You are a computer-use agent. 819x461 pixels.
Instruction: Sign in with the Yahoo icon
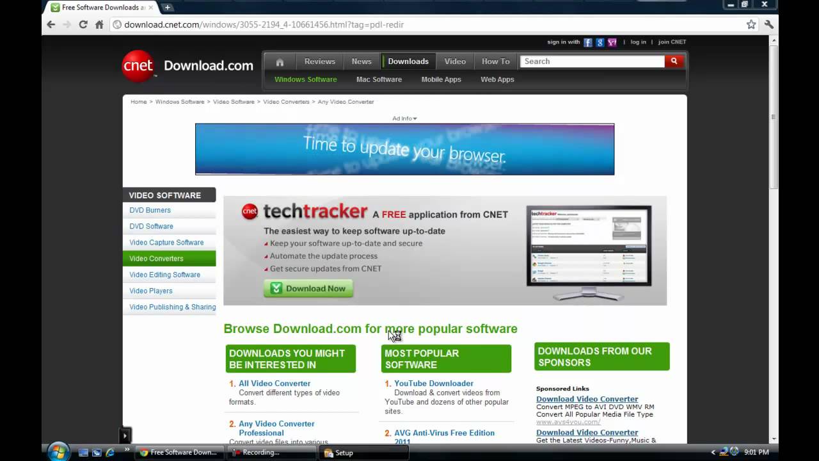pyautogui.click(x=612, y=42)
